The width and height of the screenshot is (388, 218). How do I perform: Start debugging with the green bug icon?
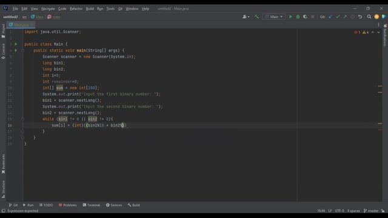pyautogui.click(x=298, y=17)
